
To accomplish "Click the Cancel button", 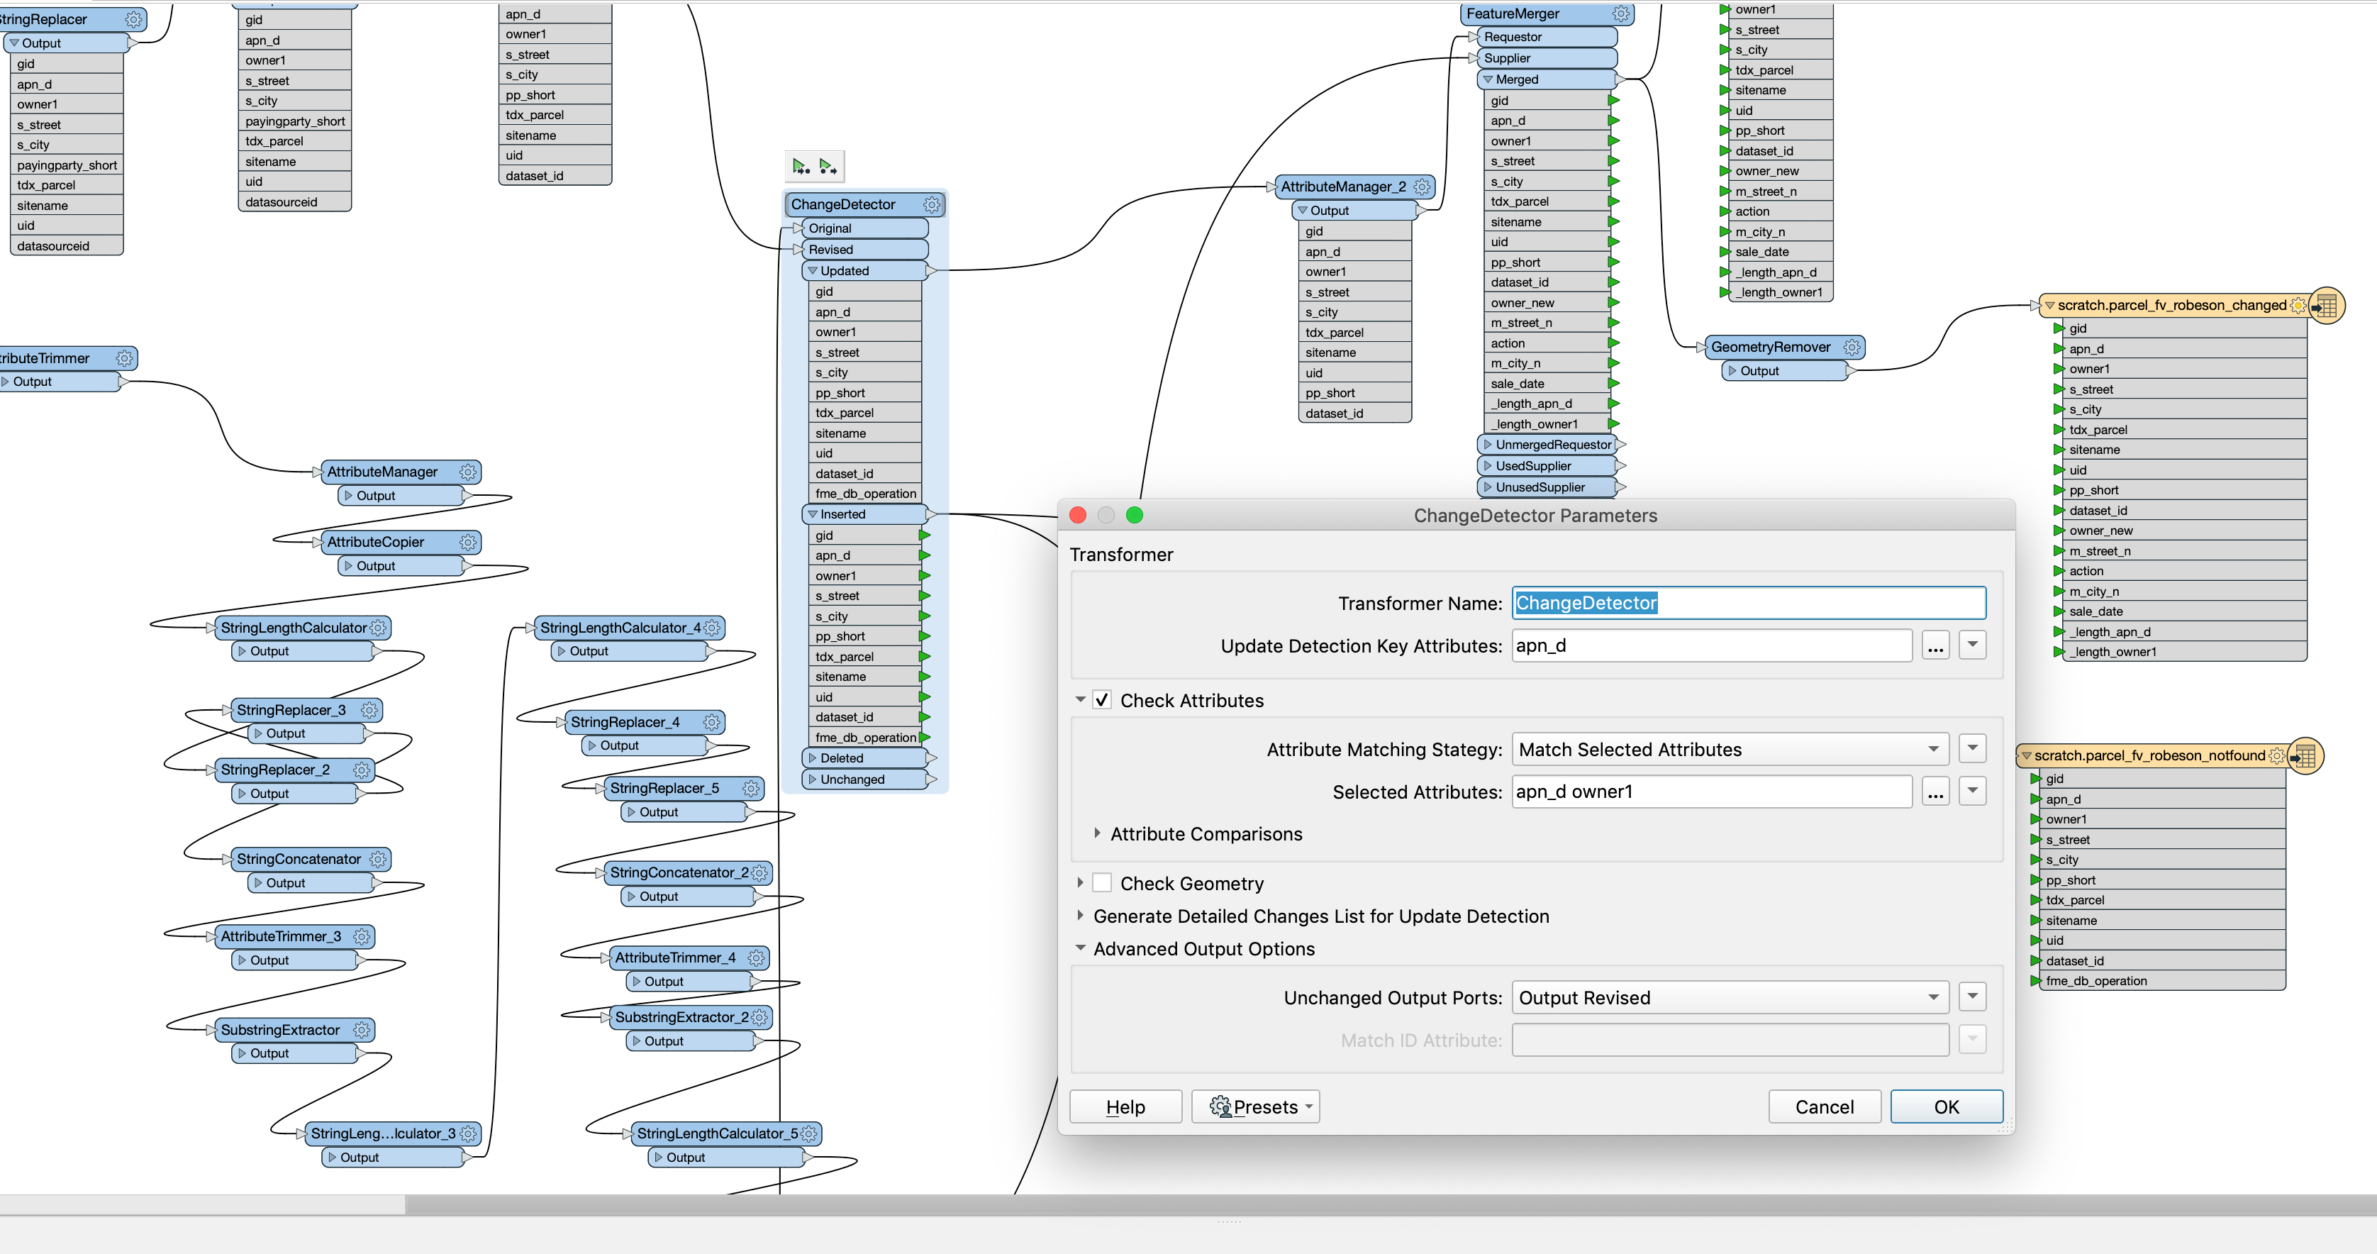I will click(1825, 1106).
